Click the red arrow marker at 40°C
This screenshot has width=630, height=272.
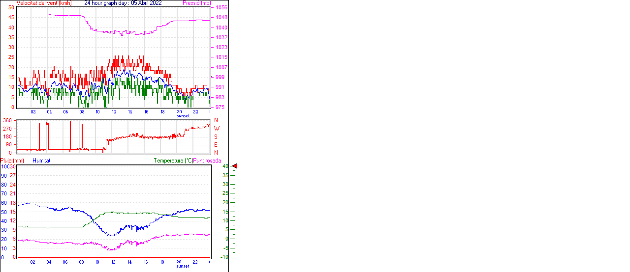(x=235, y=166)
